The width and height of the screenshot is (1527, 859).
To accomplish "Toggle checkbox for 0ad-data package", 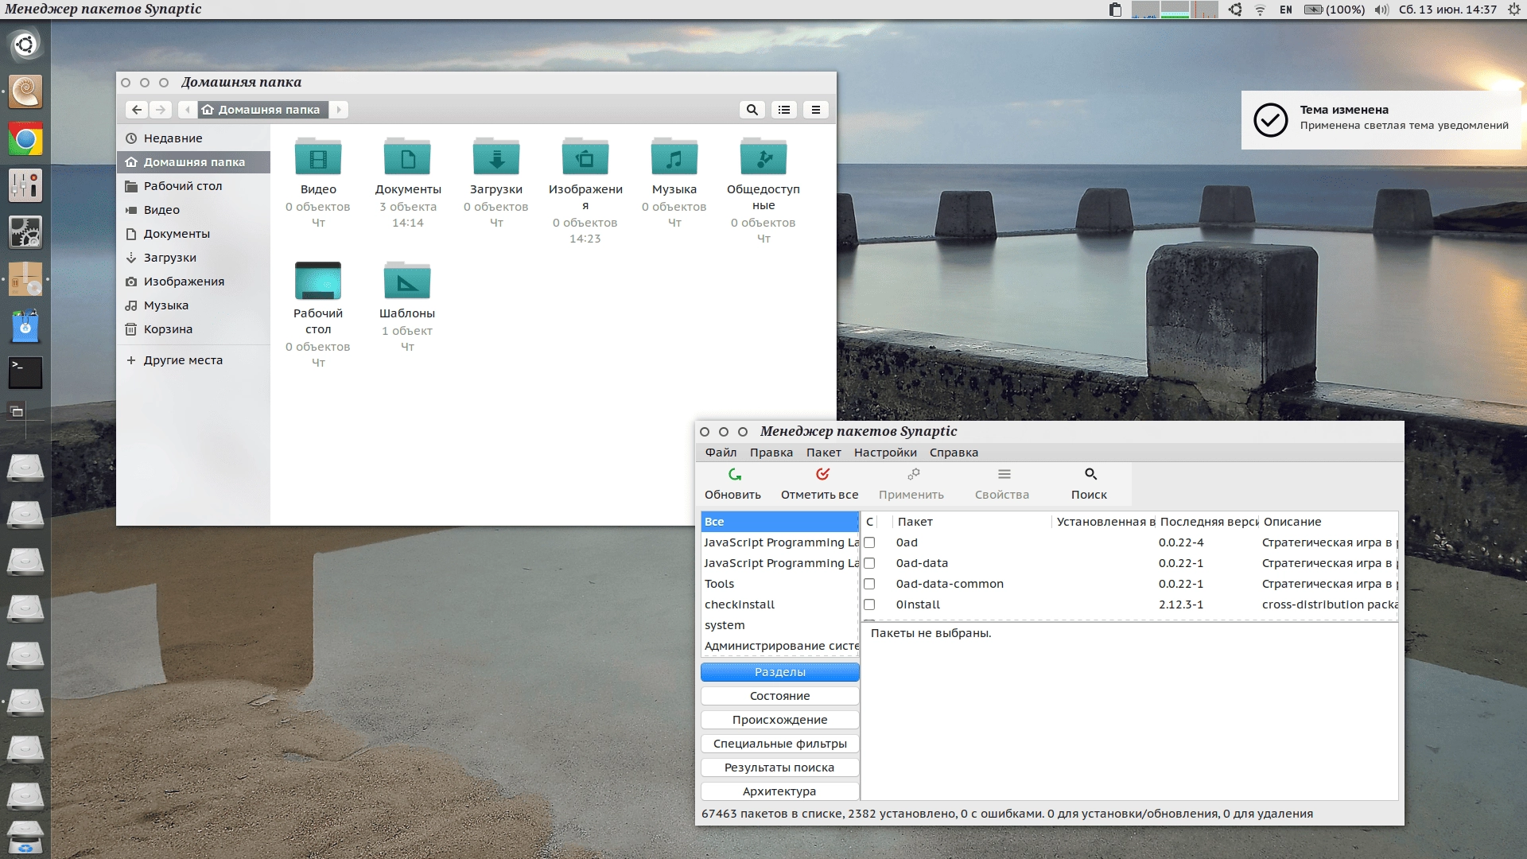I will point(869,563).
